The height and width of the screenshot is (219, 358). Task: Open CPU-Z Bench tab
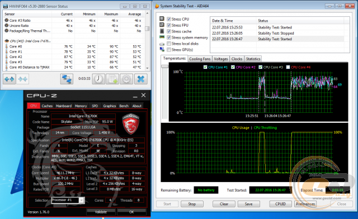(124, 106)
